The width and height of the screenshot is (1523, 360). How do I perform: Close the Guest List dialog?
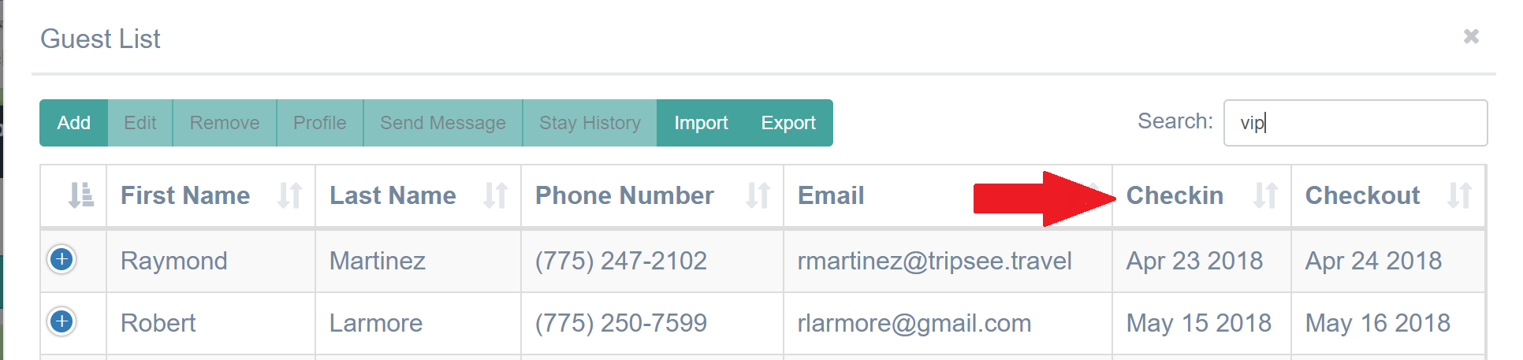(x=1471, y=36)
